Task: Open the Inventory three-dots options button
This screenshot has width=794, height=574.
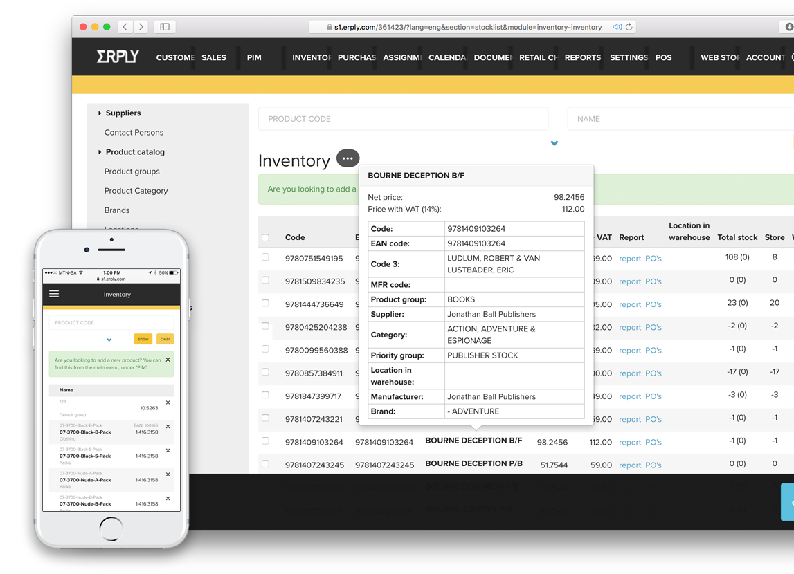Action: [x=348, y=158]
